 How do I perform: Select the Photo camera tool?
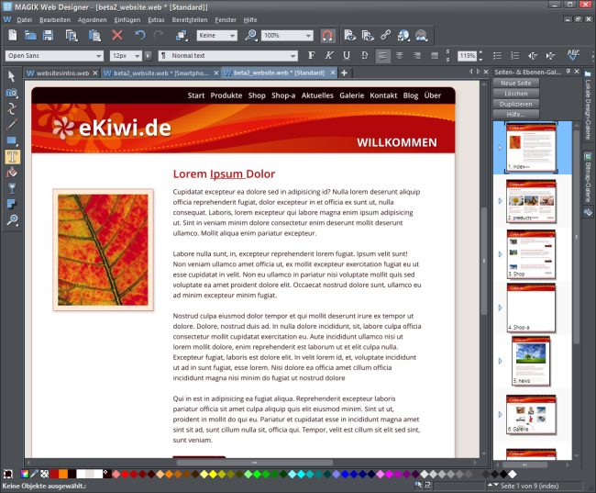coord(12,93)
